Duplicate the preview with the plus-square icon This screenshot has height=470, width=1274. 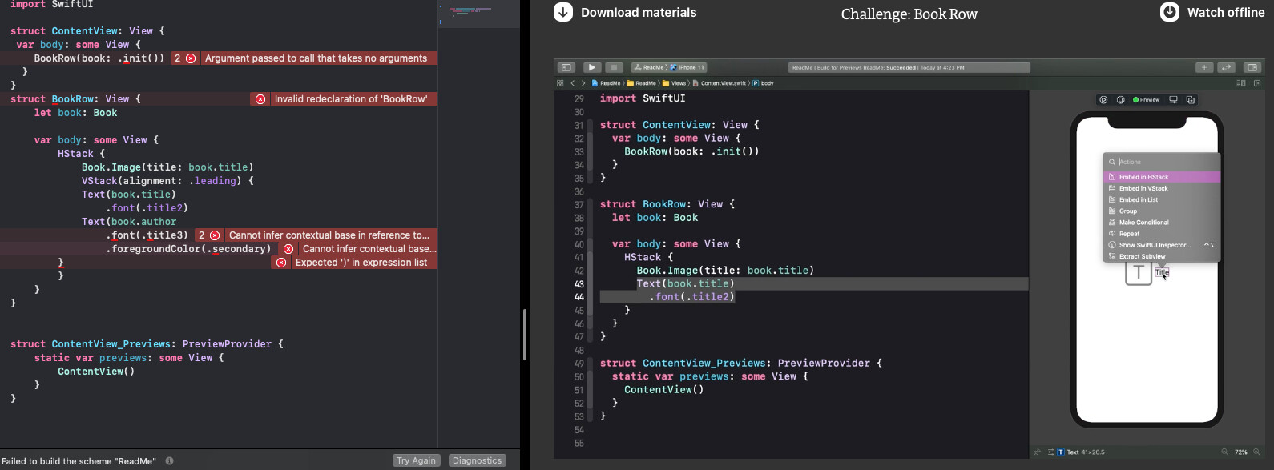[x=1191, y=100]
